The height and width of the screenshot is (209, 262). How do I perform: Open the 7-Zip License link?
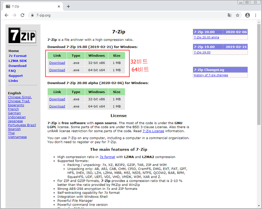point(153,131)
